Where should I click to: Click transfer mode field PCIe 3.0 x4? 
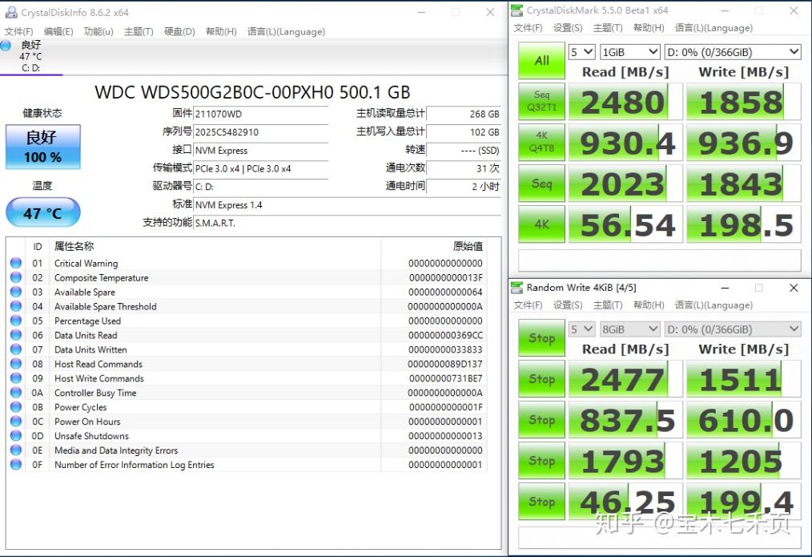coord(261,168)
